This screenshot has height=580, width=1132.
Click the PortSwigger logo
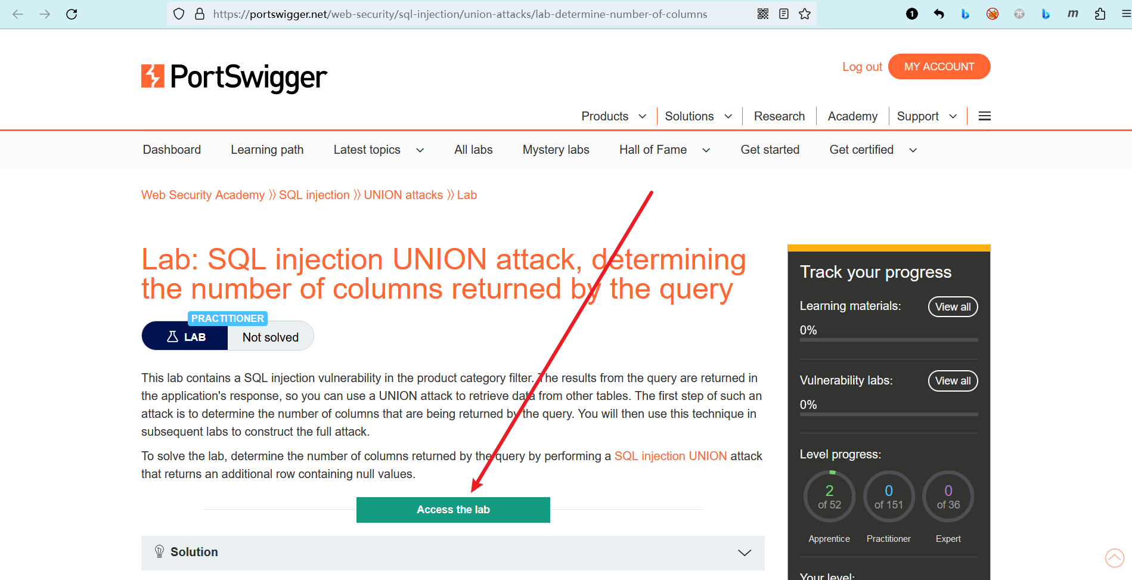234,77
